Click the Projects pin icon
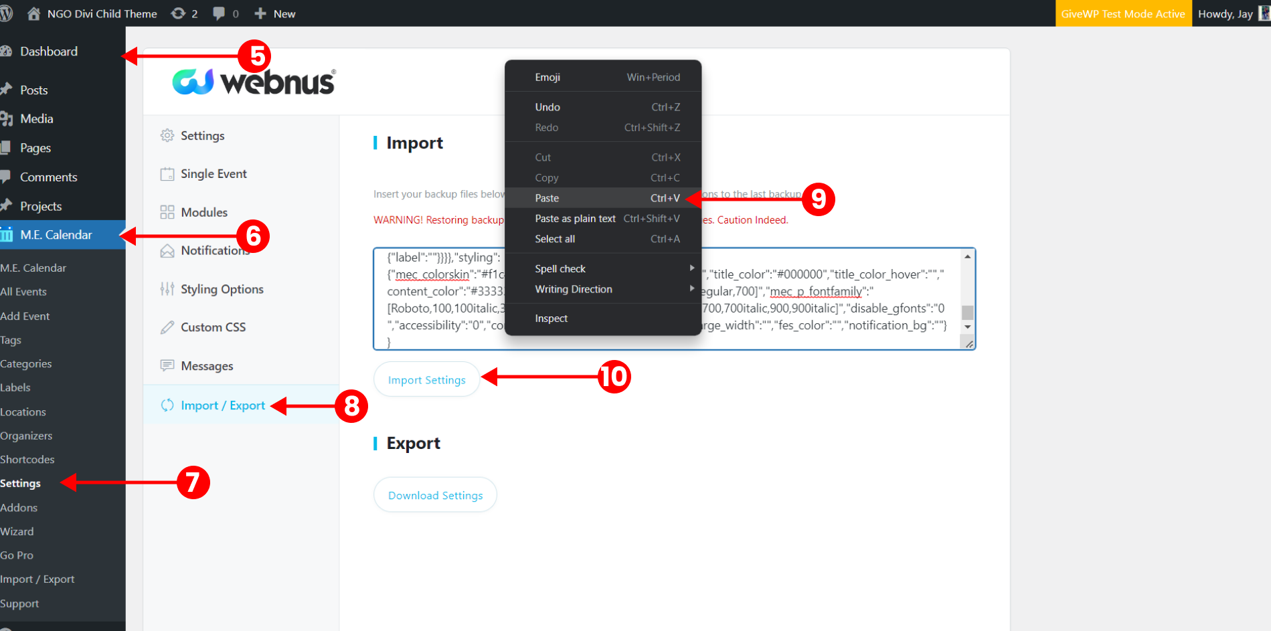1271x631 pixels. pyautogui.click(x=6, y=205)
